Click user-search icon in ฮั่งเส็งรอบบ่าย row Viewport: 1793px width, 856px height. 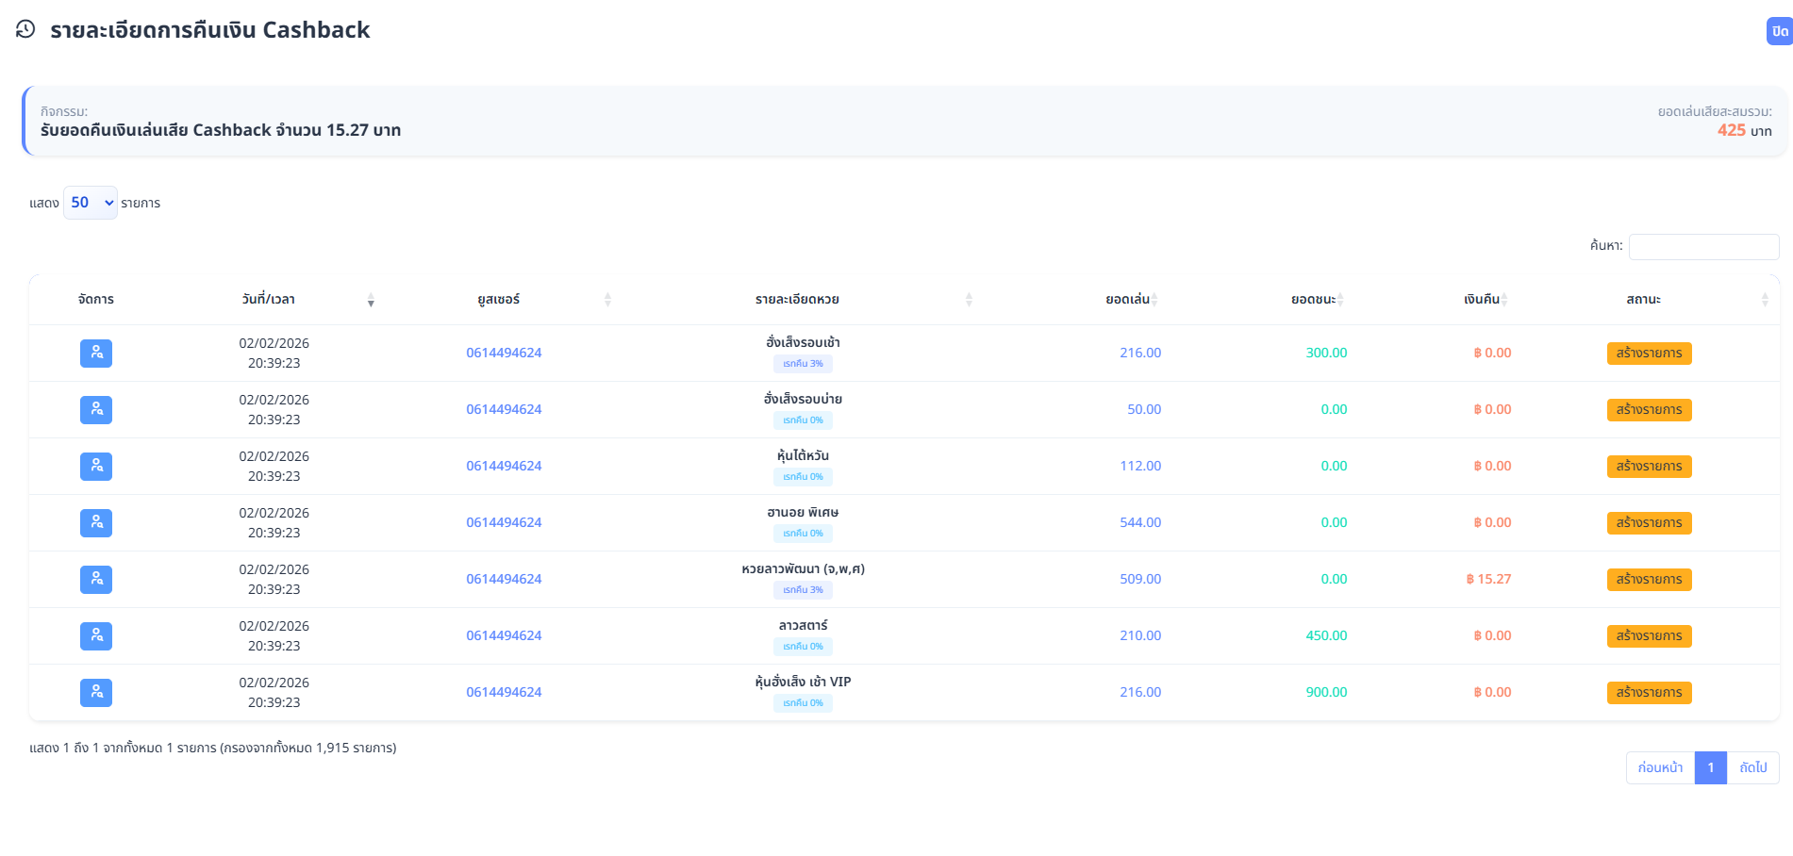(x=96, y=410)
